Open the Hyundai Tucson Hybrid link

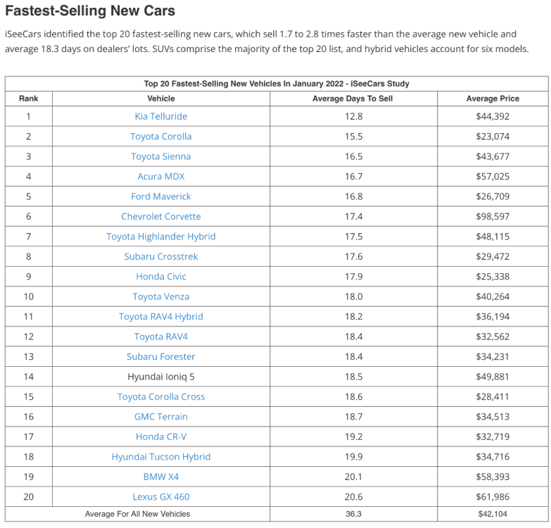[x=160, y=457]
